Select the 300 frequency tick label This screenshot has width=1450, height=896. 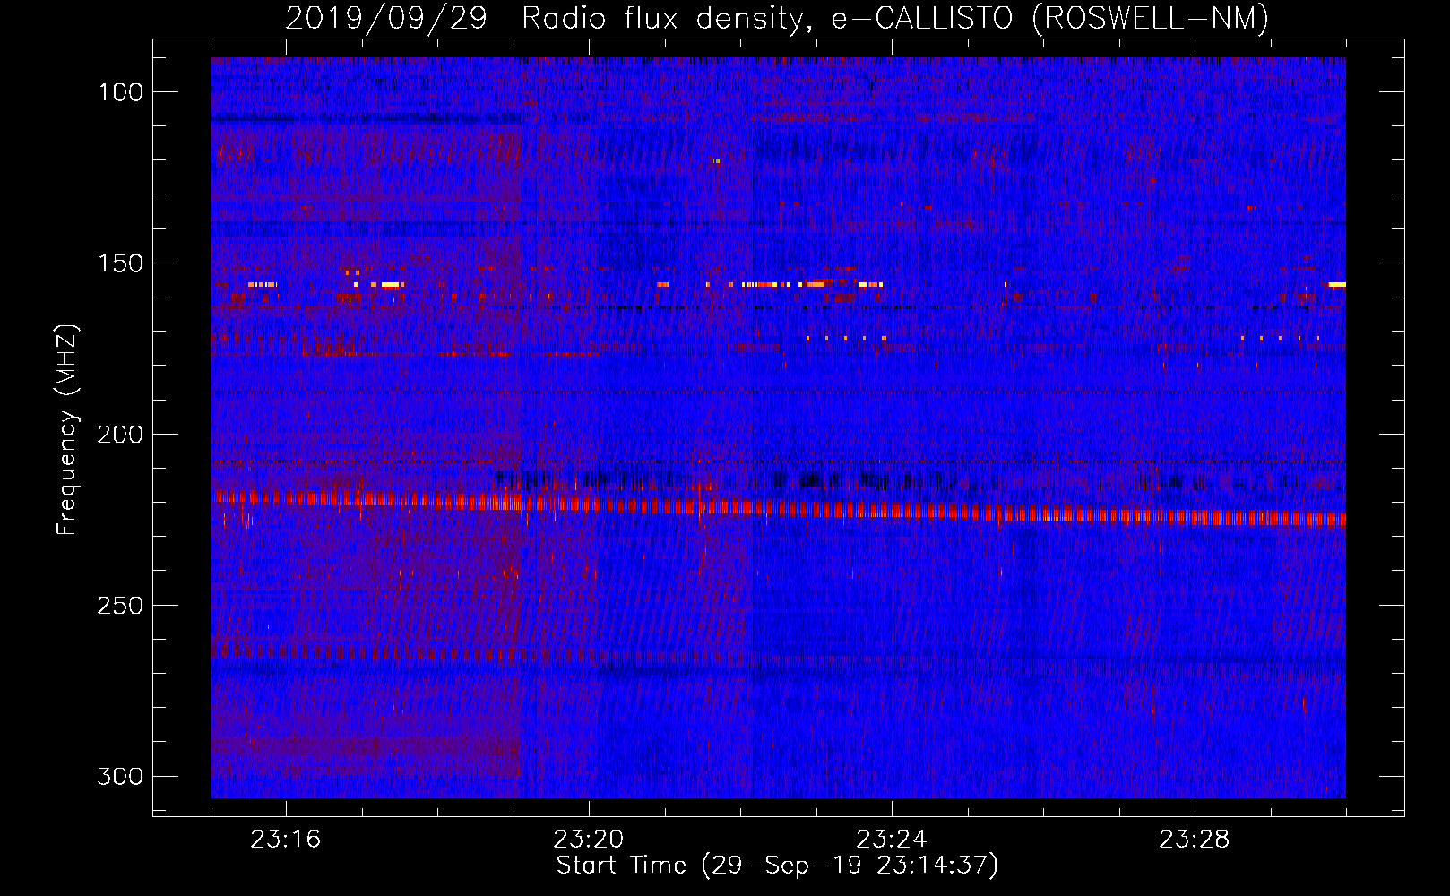click(120, 776)
